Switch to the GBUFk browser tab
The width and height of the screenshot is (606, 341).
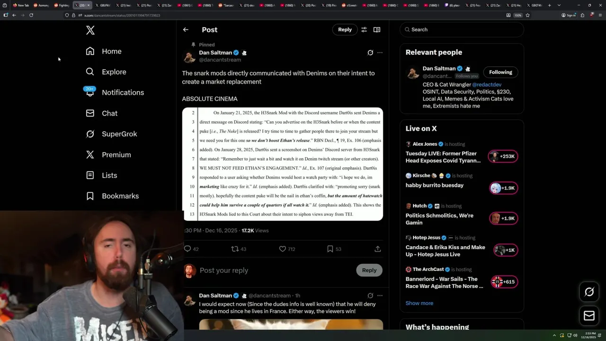point(103,5)
